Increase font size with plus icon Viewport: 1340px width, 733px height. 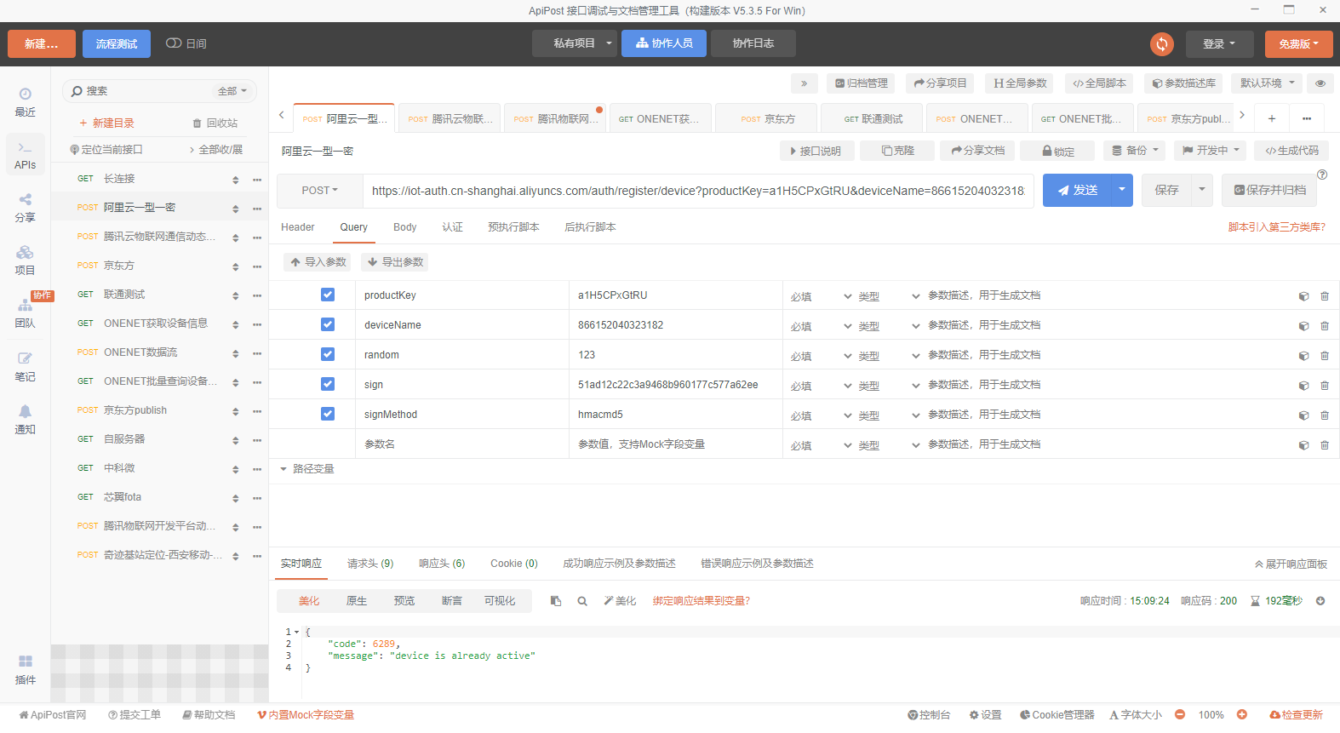1242,715
